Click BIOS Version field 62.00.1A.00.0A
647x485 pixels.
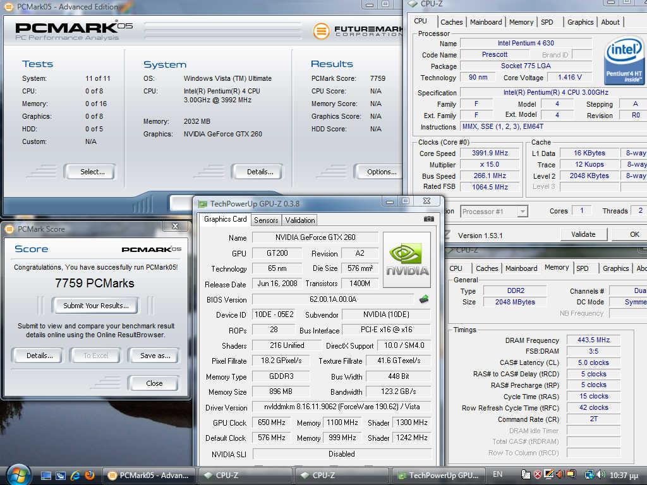pyautogui.click(x=333, y=299)
